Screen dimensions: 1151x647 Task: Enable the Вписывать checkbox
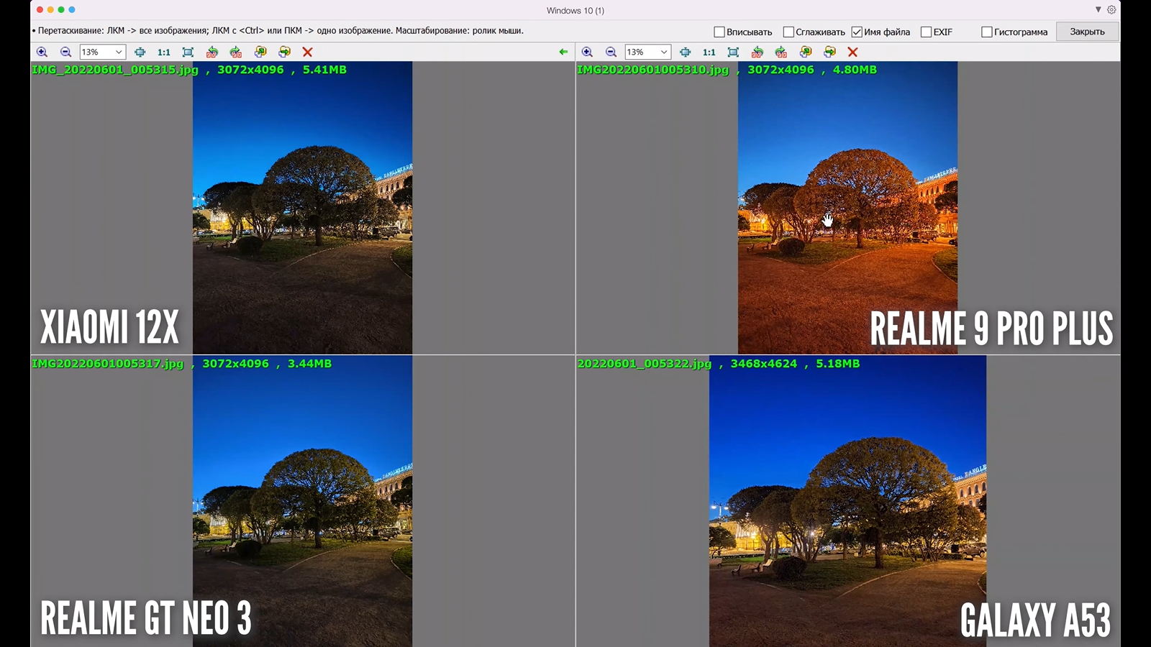pyautogui.click(x=719, y=32)
